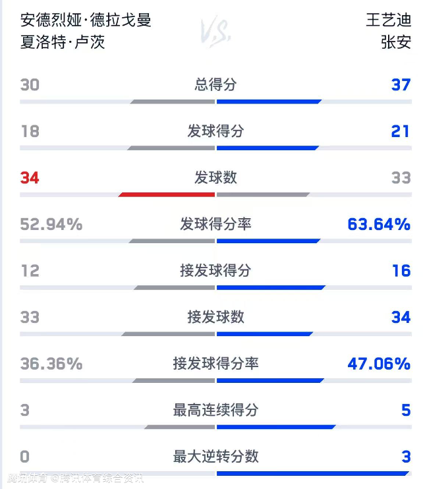Click the 发球数 stat label
Viewport: 423px width, 489px height.
pos(215,177)
